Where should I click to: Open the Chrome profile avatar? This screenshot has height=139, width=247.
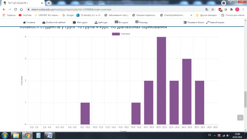pos(237,9)
